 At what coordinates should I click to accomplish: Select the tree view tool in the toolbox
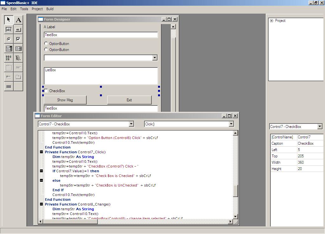click(x=18, y=58)
